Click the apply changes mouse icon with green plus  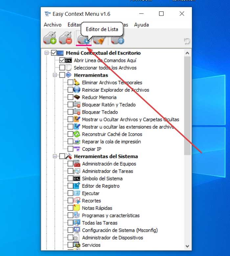click(x=50, y=38)
